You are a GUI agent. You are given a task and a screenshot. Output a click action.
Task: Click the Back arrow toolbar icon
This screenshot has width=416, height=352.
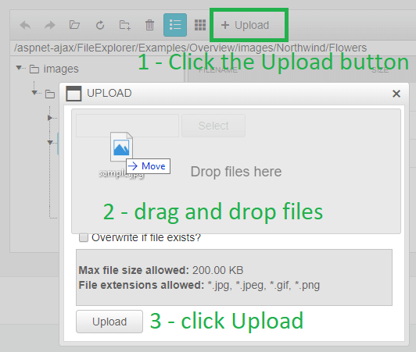(26, 25)
